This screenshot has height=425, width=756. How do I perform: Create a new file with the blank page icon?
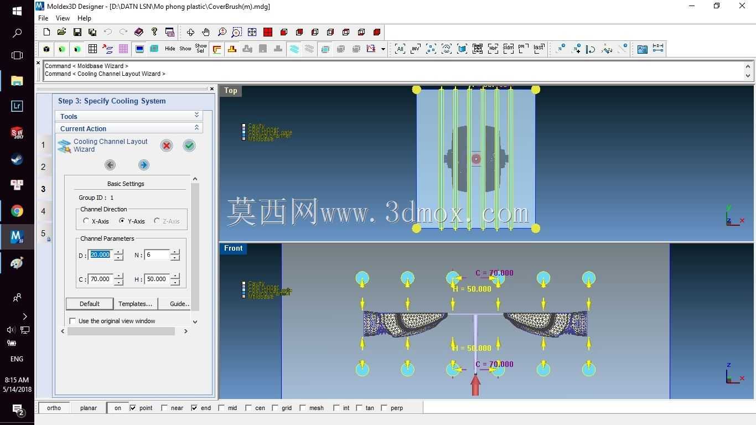(x=46, y=32)
